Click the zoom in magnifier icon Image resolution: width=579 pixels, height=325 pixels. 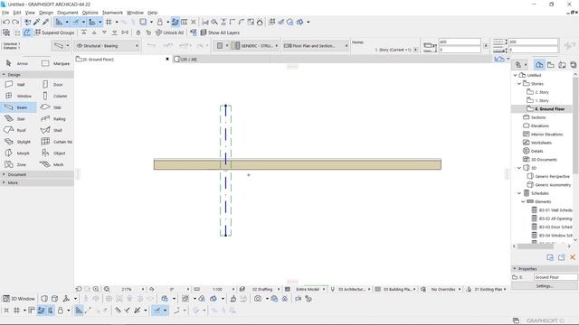[x=96, y=289]
